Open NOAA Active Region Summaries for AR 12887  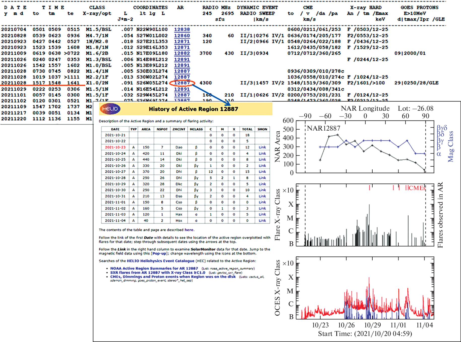pyautogui.click(x=154, y=269)
